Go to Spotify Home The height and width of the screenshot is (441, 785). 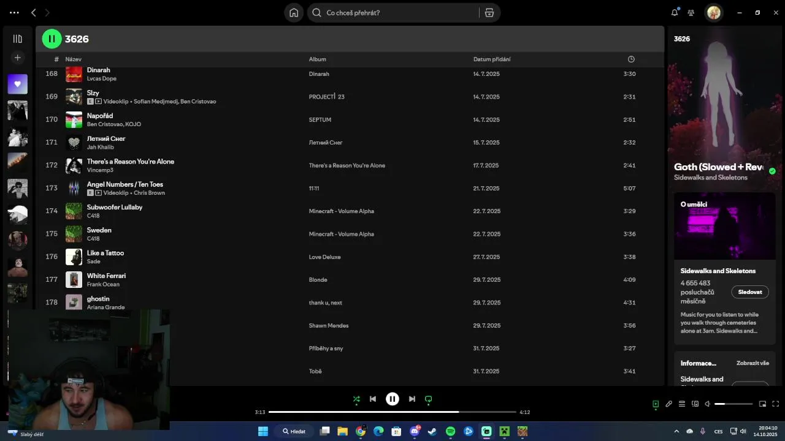coord(294,13)
